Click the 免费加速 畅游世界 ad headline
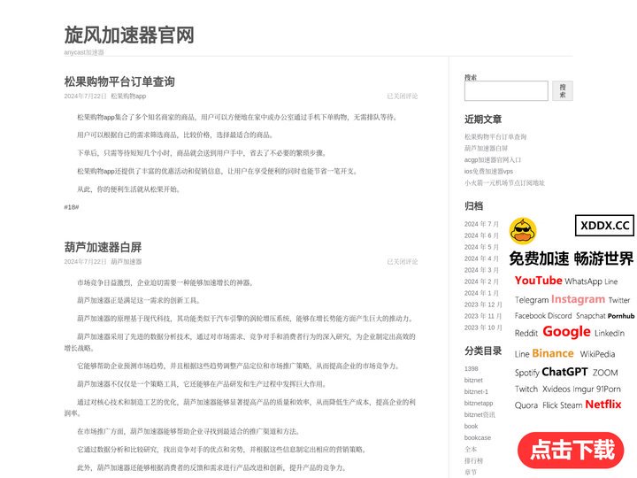 pyautogui.click(x=572, y=258)
